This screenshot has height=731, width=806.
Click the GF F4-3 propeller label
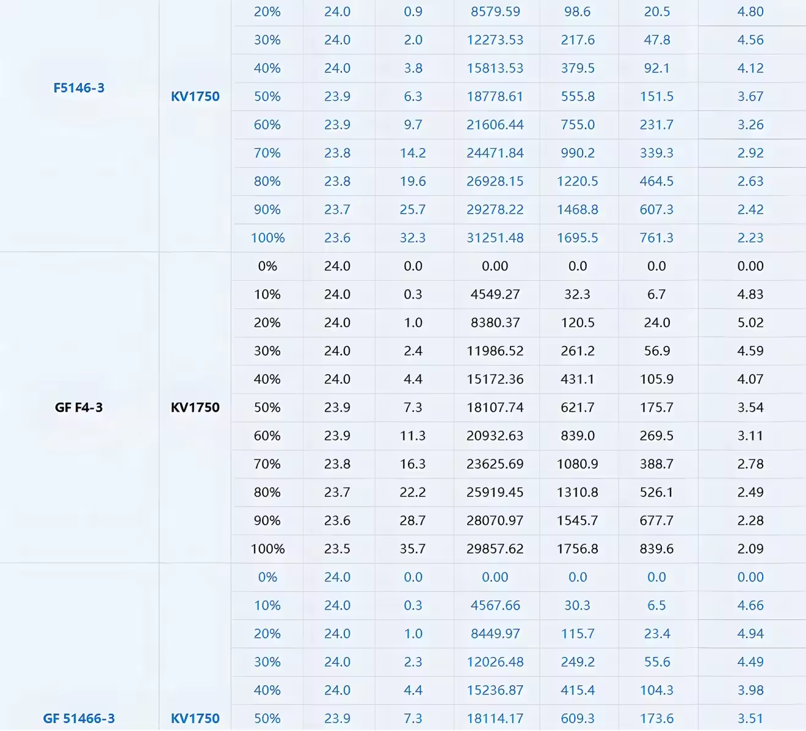tap(79, 408)
